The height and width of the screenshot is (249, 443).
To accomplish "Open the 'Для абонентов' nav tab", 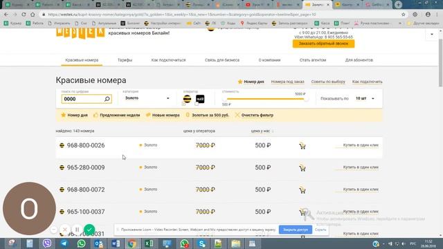I will [359, 60].
